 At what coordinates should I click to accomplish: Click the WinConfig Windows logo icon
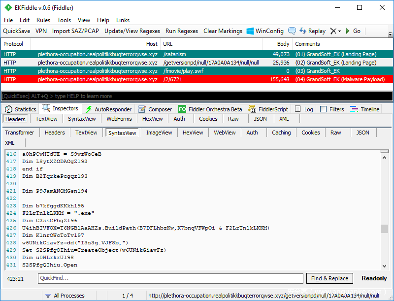[x=250, y=31]
